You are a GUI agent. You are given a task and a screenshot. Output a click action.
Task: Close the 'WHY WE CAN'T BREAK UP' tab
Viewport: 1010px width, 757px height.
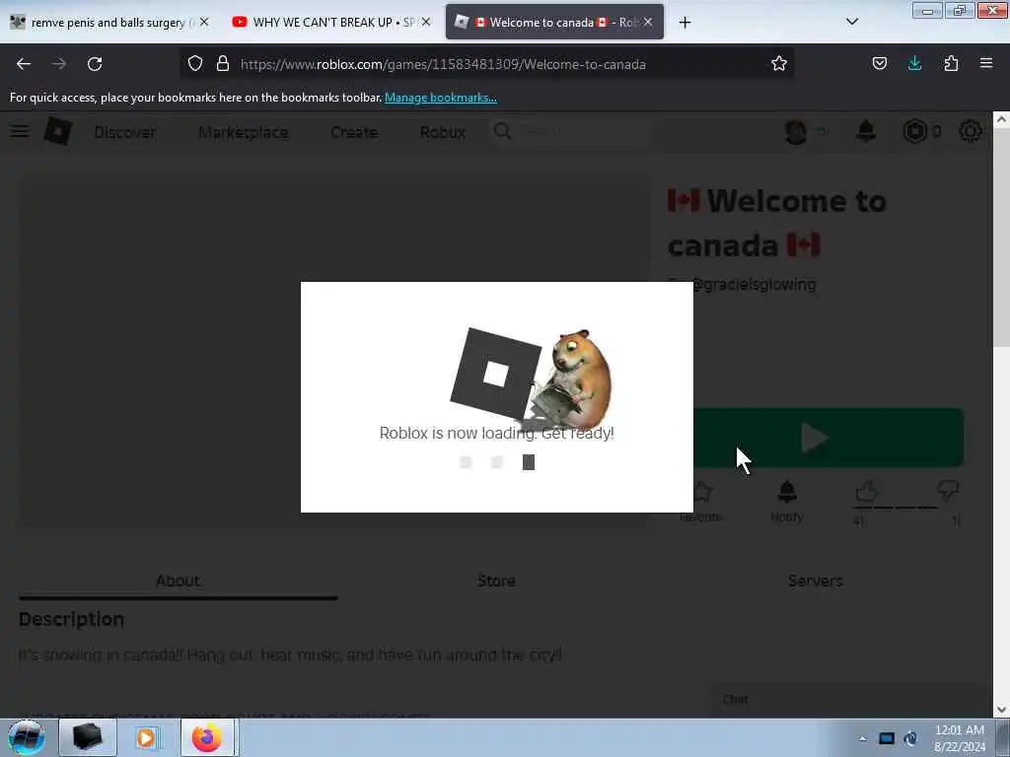(426, 23)
